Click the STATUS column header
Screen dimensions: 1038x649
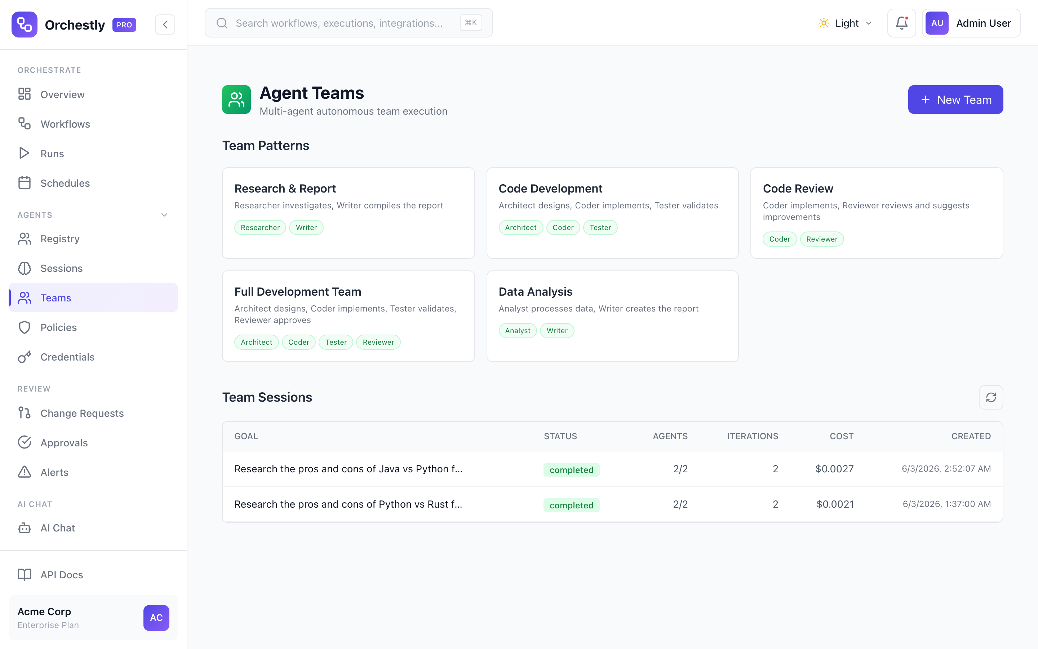click(x=560, y=436)
